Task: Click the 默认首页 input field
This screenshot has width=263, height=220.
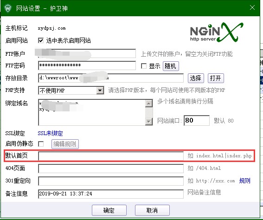Action: (111, 156)
